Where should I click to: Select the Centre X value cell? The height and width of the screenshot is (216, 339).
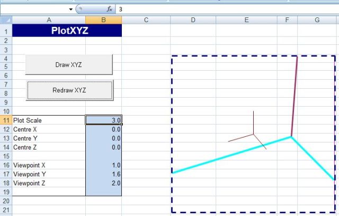103,129
